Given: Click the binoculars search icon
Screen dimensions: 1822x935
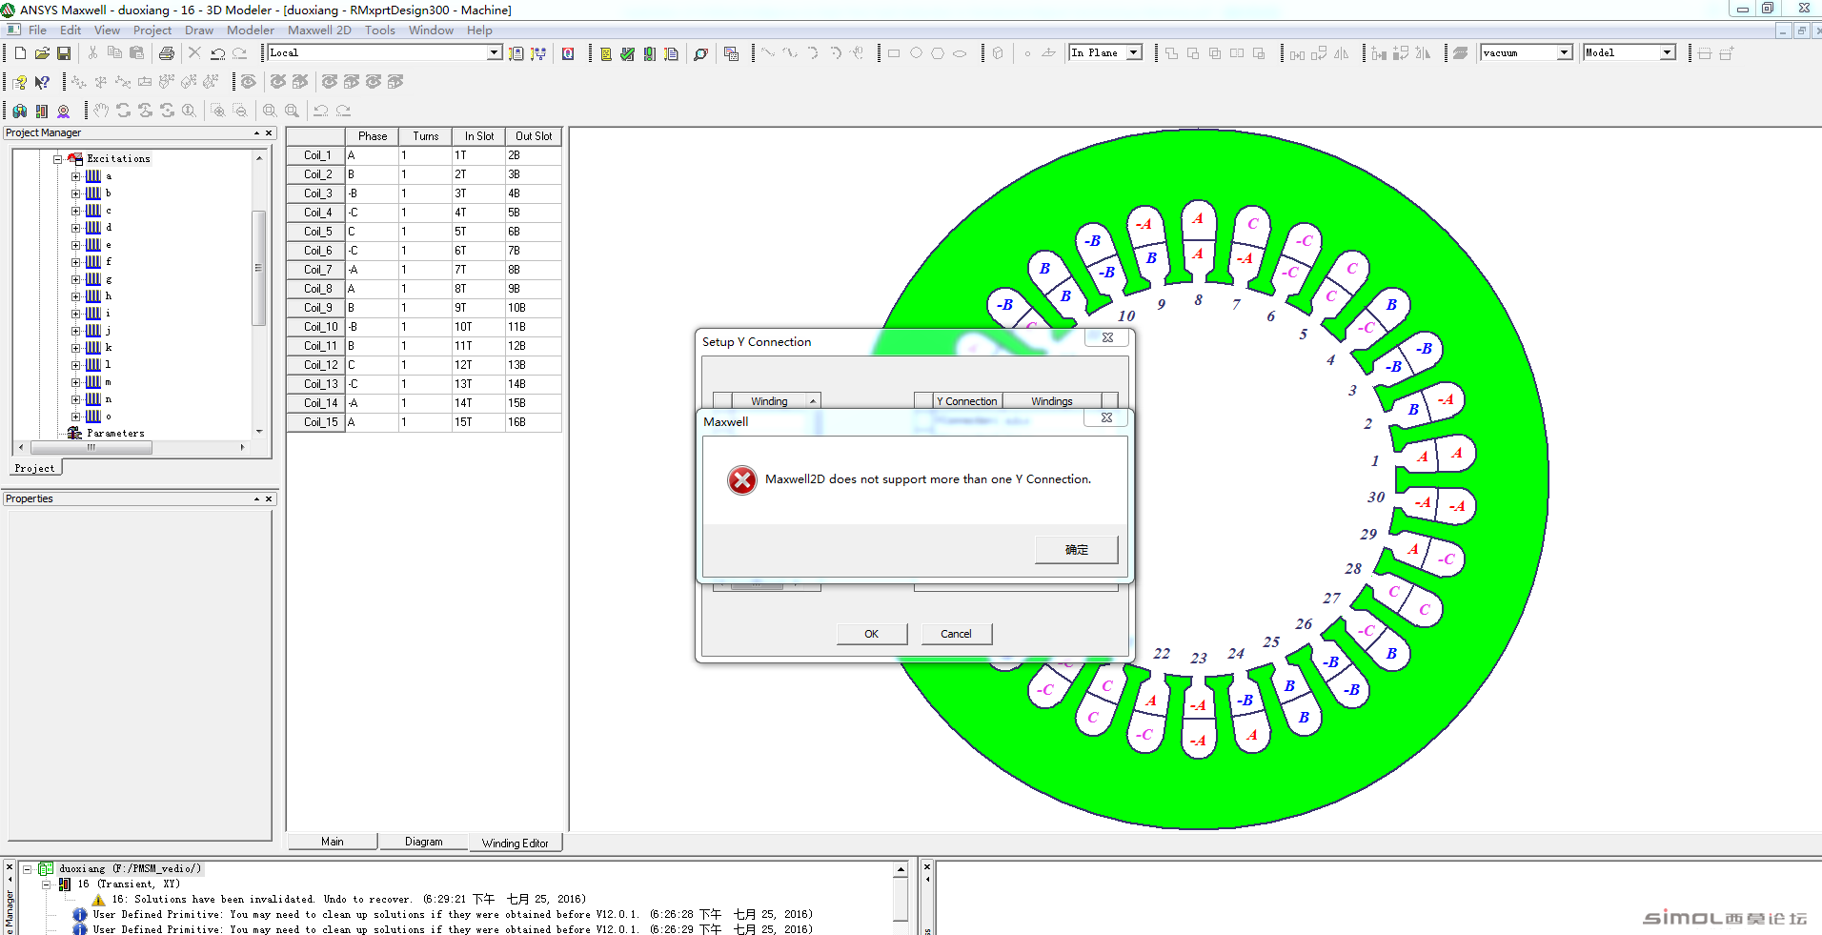Looking at the screenshot, I should [20, 111].
